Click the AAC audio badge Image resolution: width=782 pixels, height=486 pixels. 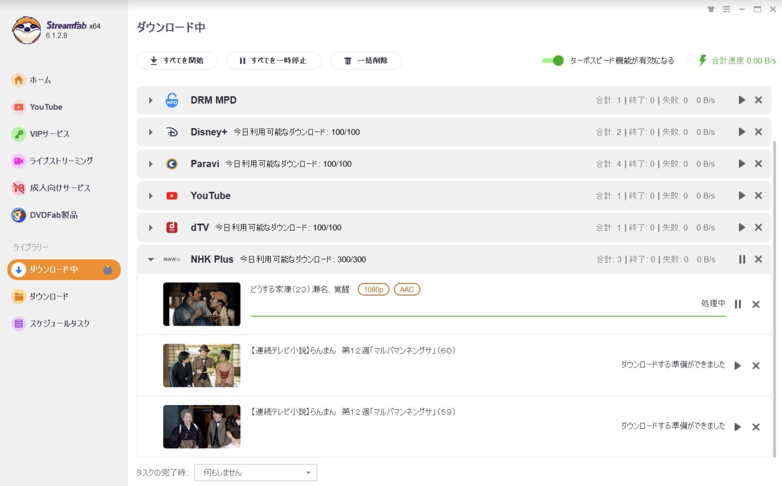(407, 289)
